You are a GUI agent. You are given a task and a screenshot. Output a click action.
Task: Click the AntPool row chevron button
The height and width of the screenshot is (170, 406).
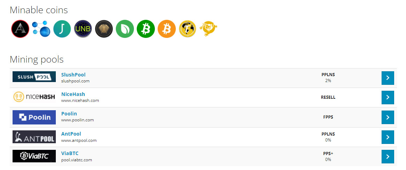click(x=388, y=137)
